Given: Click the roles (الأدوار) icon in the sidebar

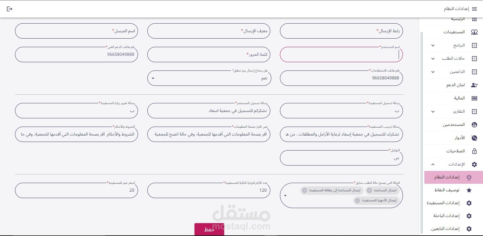Looking at the screenshot, I should tap(474, 138).
